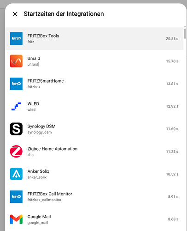Viewport: 187px width, 231px height.
Task: Close the Startzeiten der Integrationen dialog
Action: click(15, 14)
